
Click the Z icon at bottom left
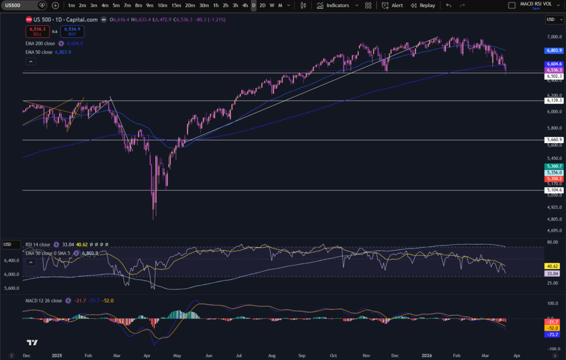[12, 356]
